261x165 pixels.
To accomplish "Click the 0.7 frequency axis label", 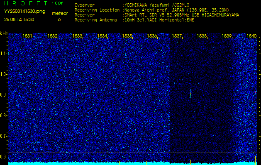I will [3, 136].
